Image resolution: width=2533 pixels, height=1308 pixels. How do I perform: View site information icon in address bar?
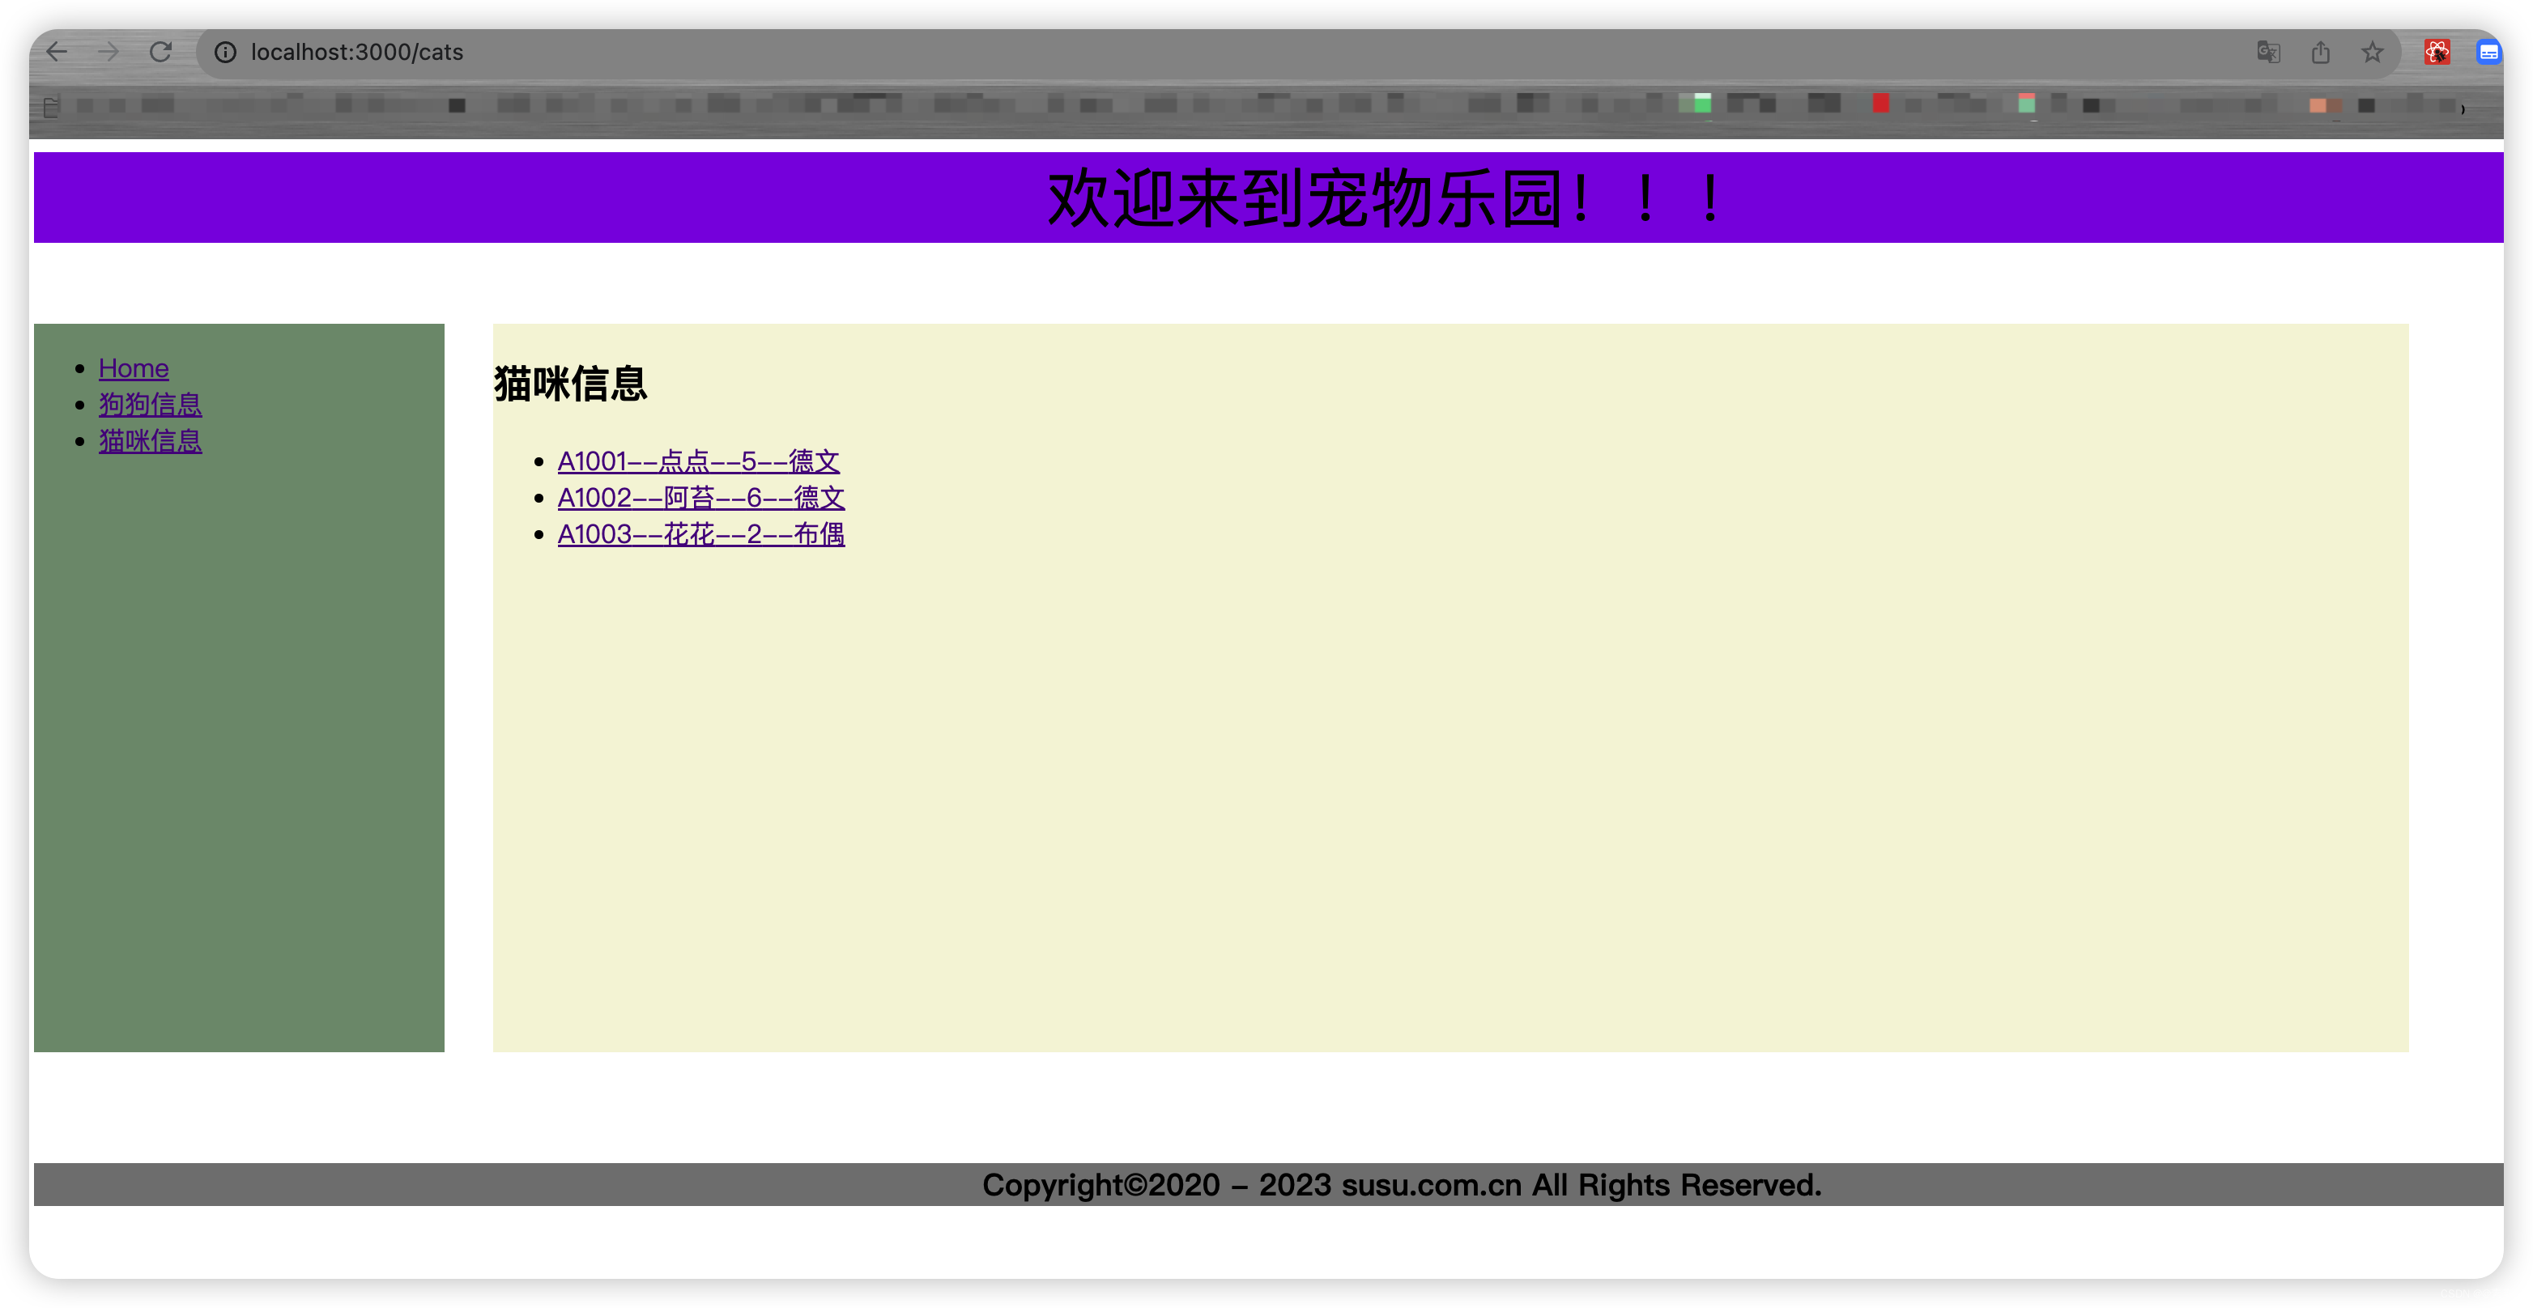225,52
